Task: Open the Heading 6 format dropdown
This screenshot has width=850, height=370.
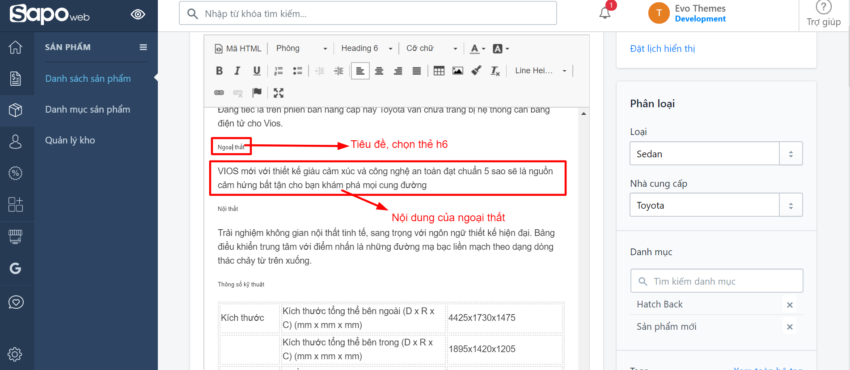Action: point(367,48)
